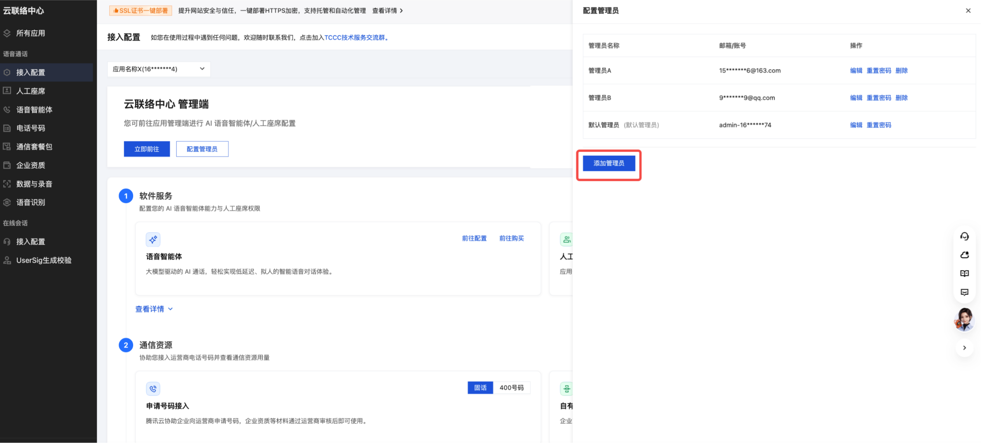
Task: Click the 9*******9@qq.com email cell
Action: coord(746,98)
